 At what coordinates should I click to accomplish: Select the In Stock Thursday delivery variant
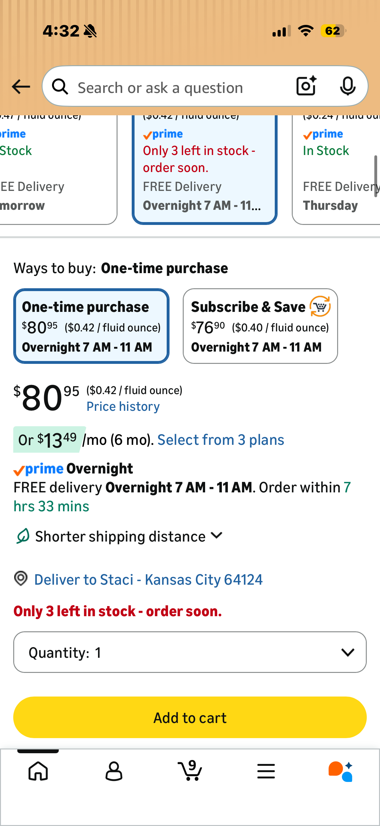click(336, 170)
